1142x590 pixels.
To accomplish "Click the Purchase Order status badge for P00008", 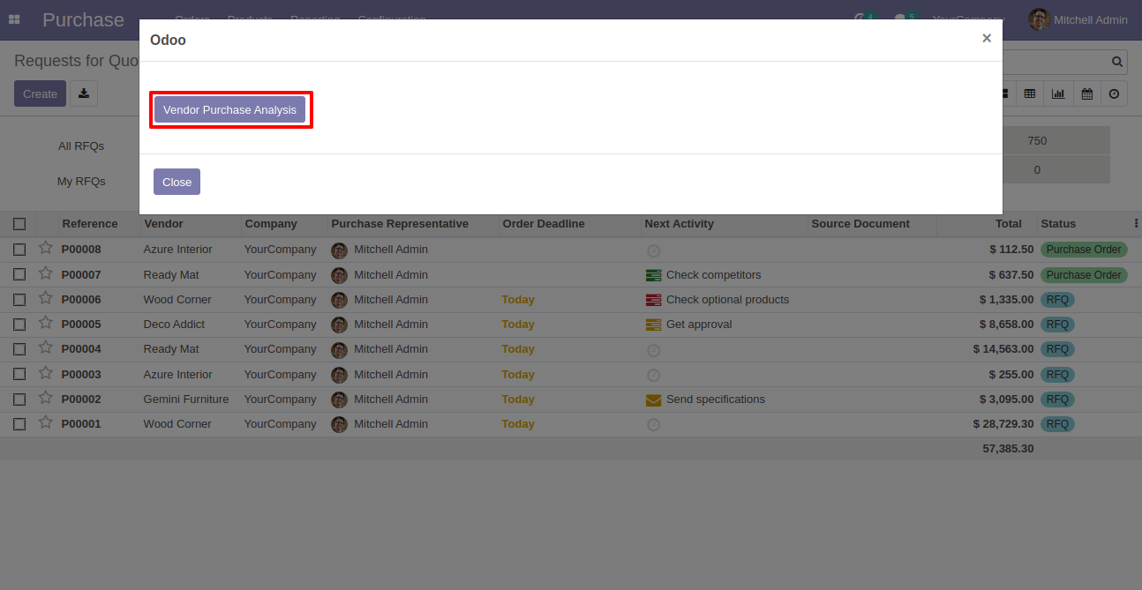I will pyautogui.click(x=1084, y=250).
